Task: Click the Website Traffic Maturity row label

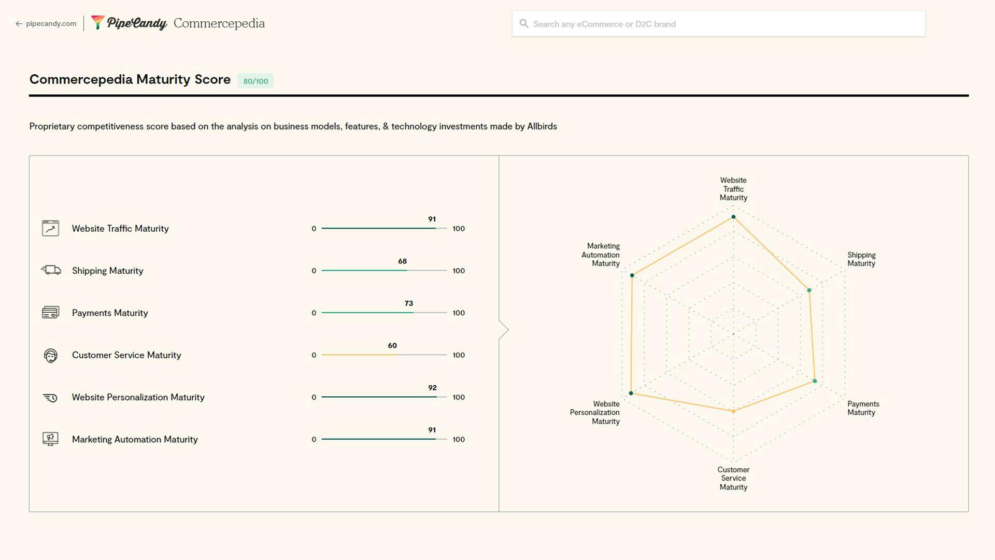Action: [x=120, y=229]
